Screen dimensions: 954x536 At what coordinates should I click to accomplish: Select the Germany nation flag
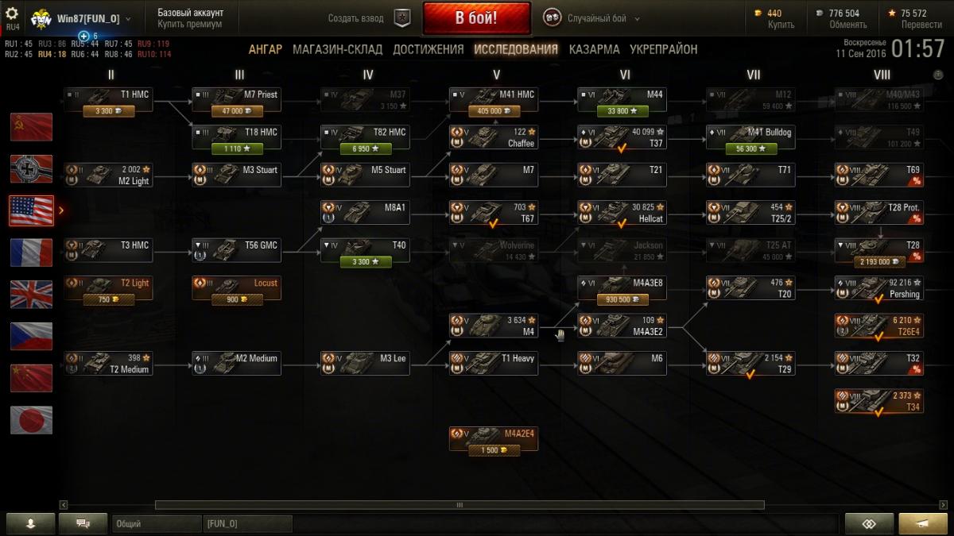(x=31, y=168)
